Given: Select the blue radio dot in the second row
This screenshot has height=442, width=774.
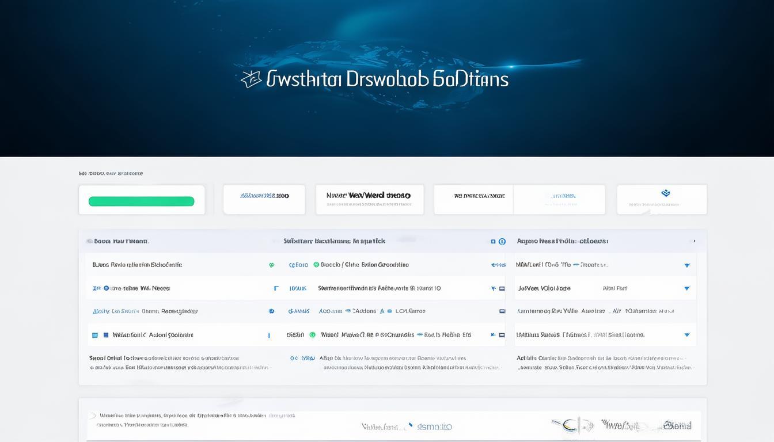Looking at the screenshot, I should (106, 288).
